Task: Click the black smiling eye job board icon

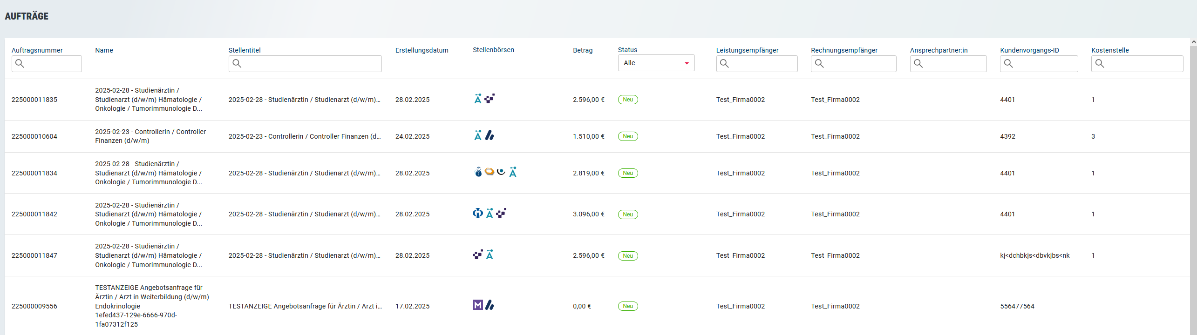Action: coord(501,172)
